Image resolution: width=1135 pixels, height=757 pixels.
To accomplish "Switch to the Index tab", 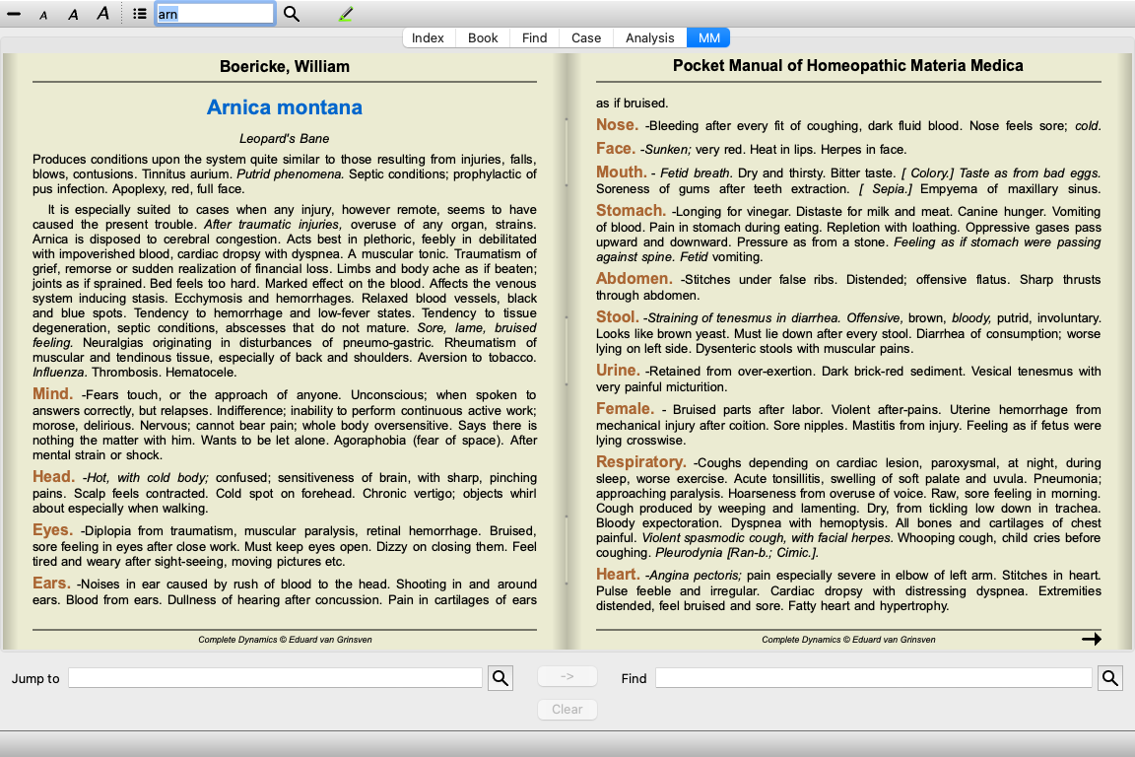I will point(428,37).
